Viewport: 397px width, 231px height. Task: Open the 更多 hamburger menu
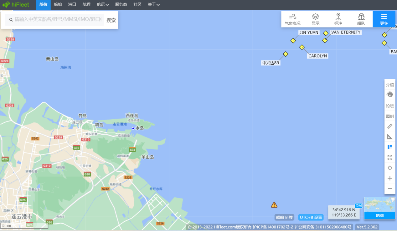click(384, 19)
